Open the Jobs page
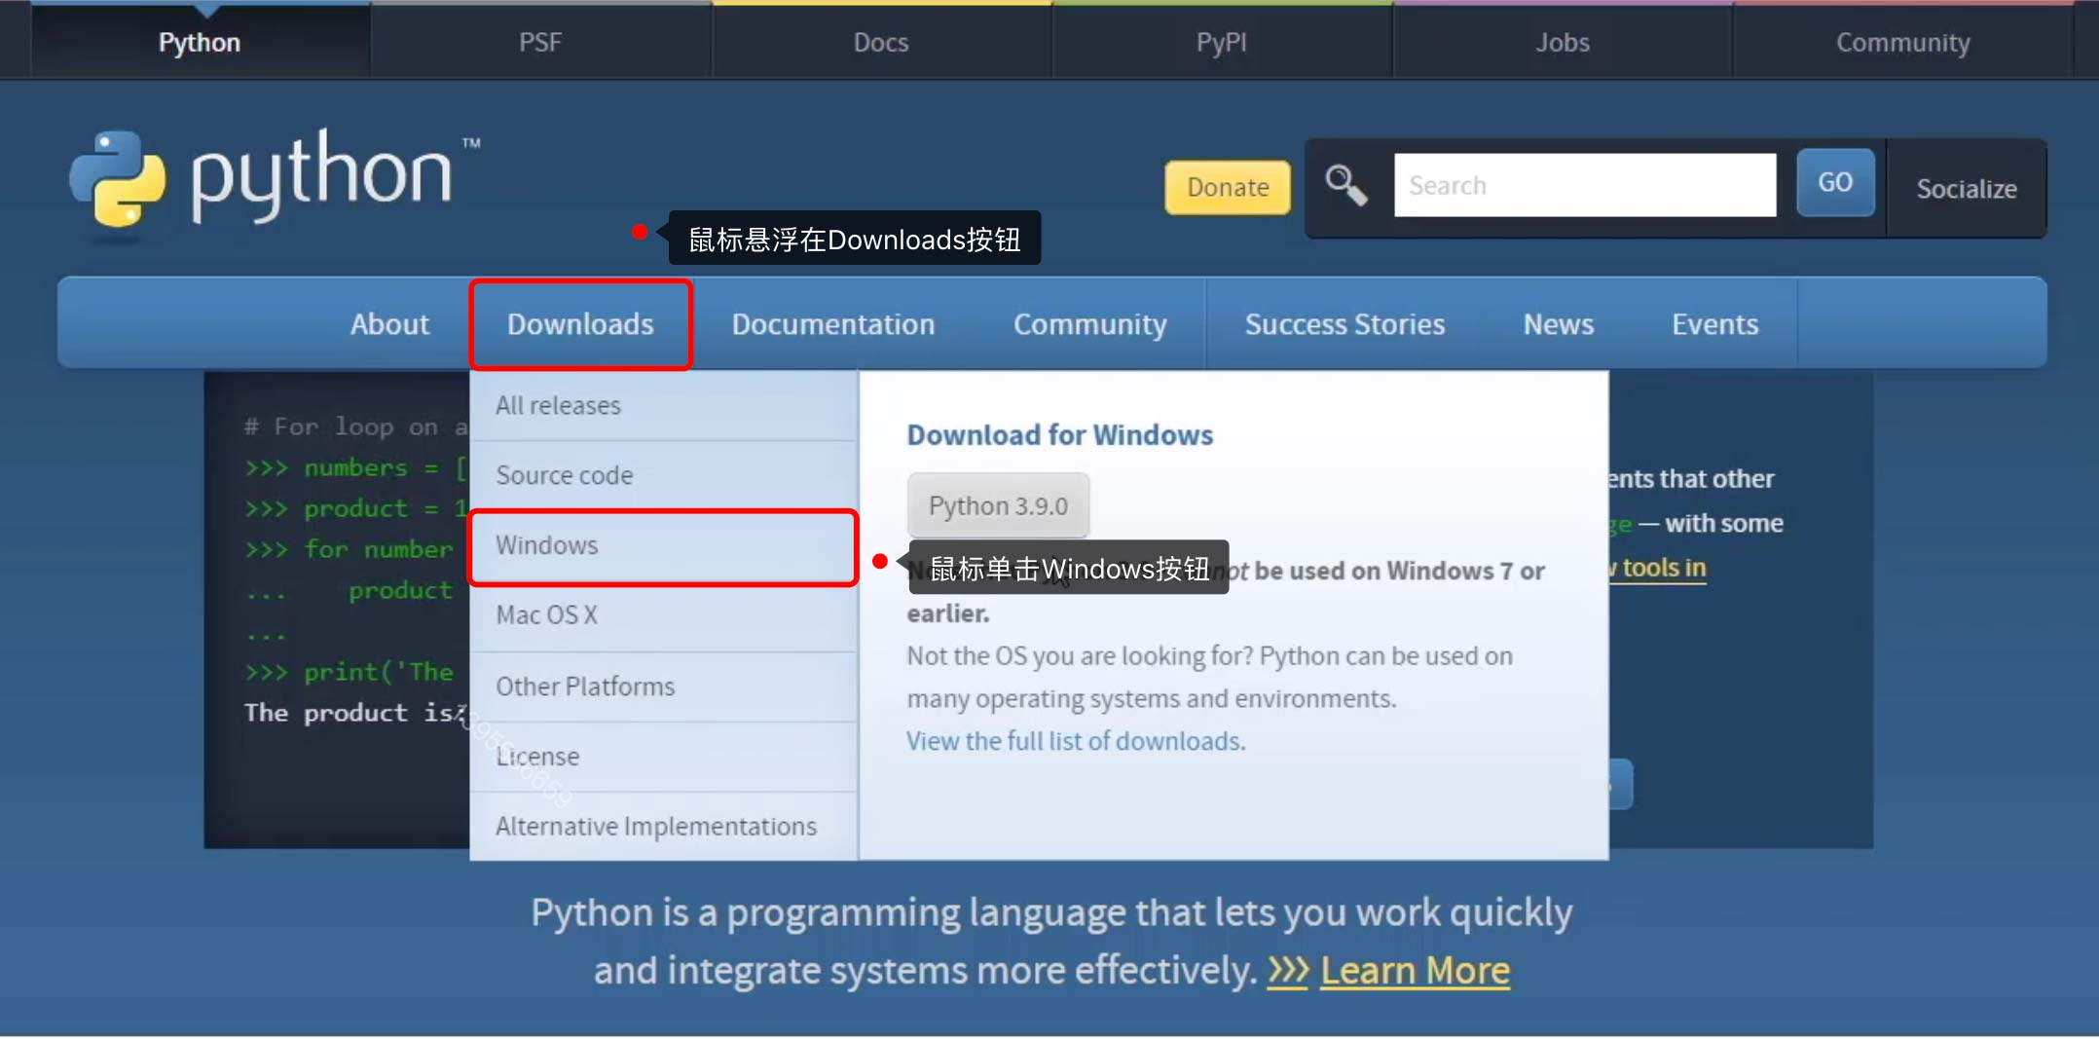Viewport: 2099px width, 1039px height. point(1563,41)
